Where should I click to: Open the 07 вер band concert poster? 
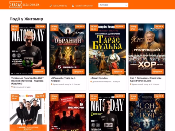[28, 112]
